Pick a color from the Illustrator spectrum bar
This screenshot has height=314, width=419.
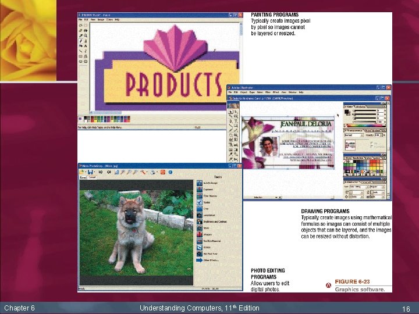point(366,126)
